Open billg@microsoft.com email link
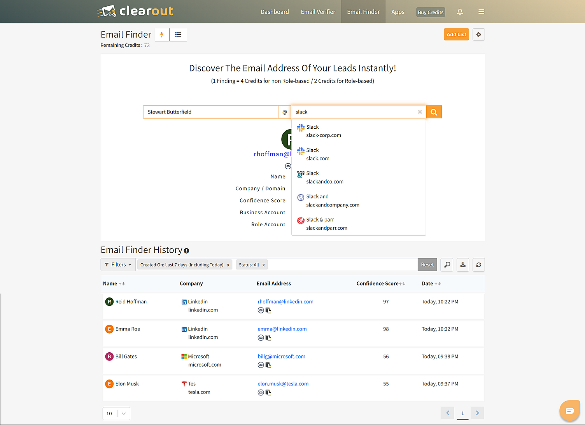Viewport: 585px width, 425px height. [281, 357]
